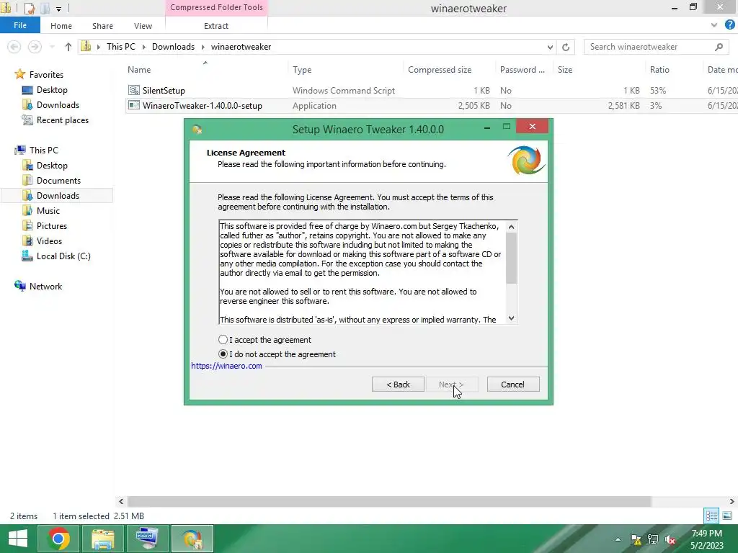
Task: Sort files by the Name column
Action: [139, 70]
